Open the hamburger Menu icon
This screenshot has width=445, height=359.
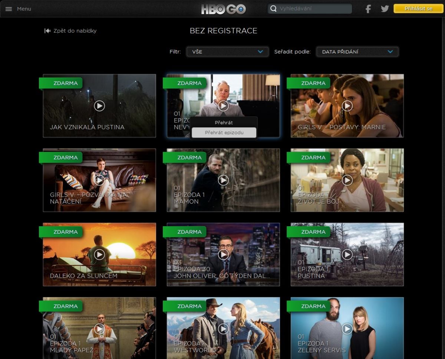9,9
